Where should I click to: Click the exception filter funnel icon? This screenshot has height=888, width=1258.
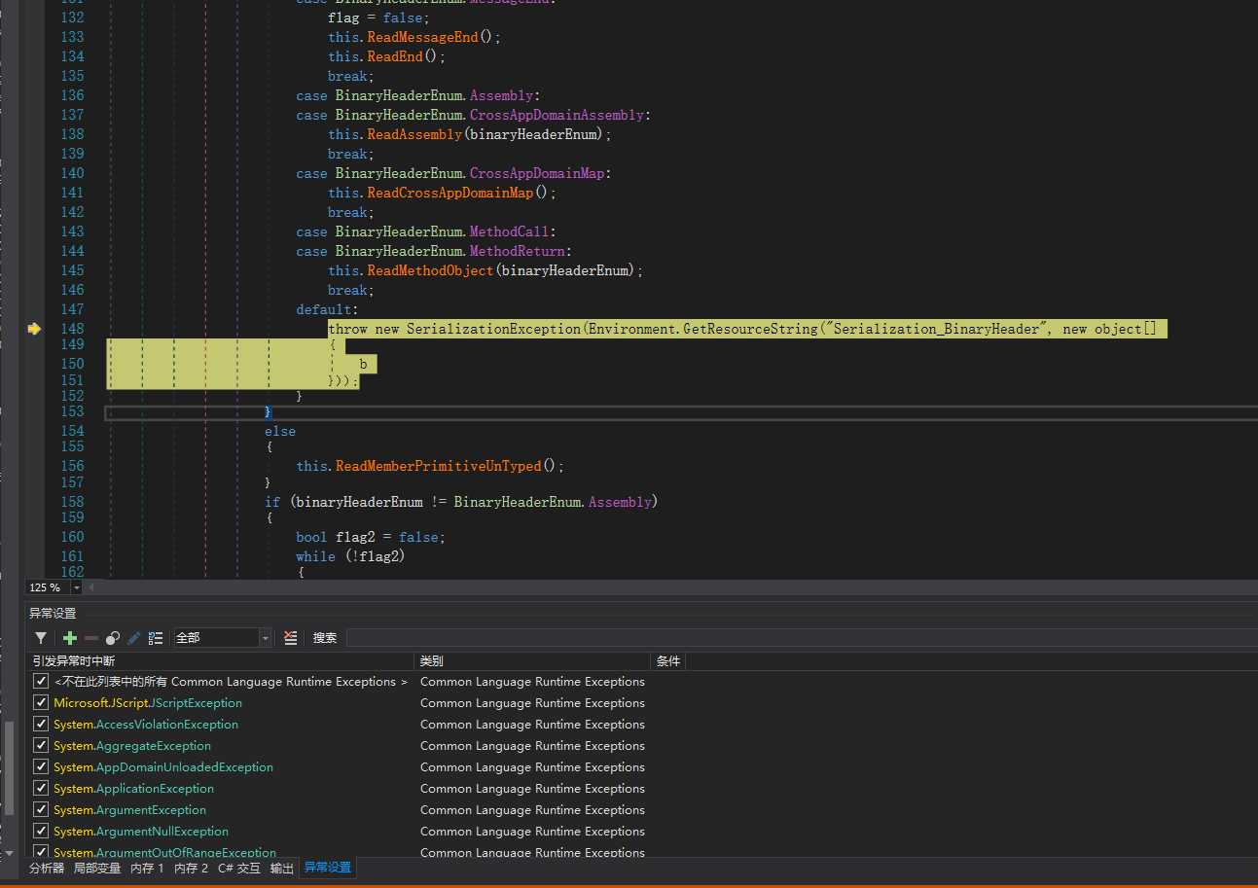coord(41,638)
